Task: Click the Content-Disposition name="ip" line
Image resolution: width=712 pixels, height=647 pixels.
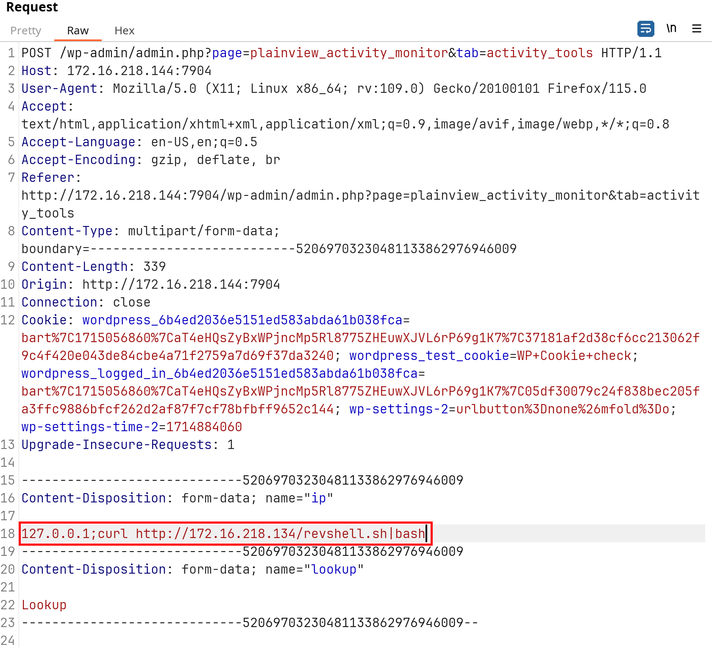Action: [178, 498]
